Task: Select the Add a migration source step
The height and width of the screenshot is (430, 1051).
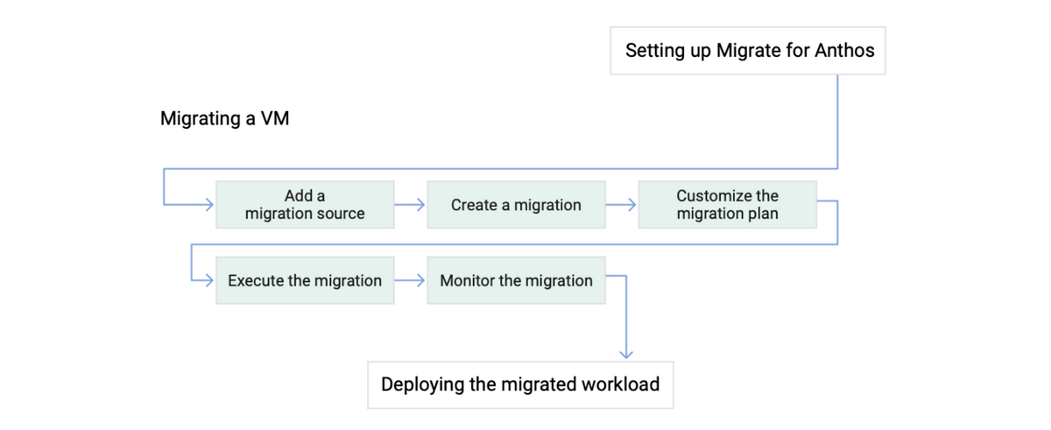Action: (x=305, y=205)
